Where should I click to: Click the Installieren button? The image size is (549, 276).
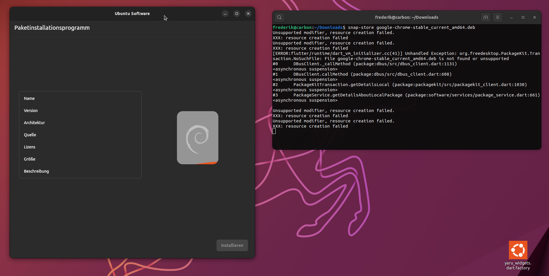232,245
